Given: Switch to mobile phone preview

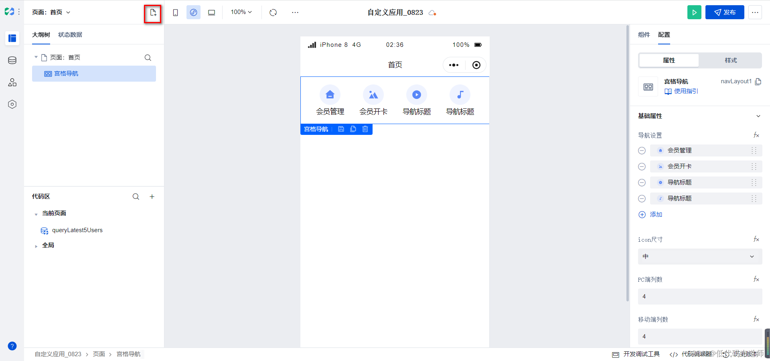Looking at the screenshot, I should click(x=175, y=12).
